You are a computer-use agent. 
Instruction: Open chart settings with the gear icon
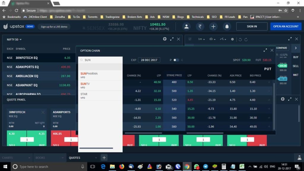(232, 39)
